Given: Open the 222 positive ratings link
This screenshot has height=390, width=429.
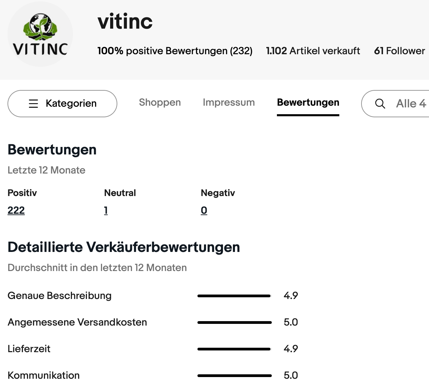Looking at the screenshot, I should (16, 210).
